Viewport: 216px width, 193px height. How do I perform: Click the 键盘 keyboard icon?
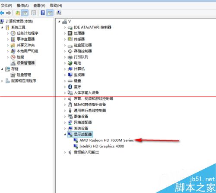70,81
